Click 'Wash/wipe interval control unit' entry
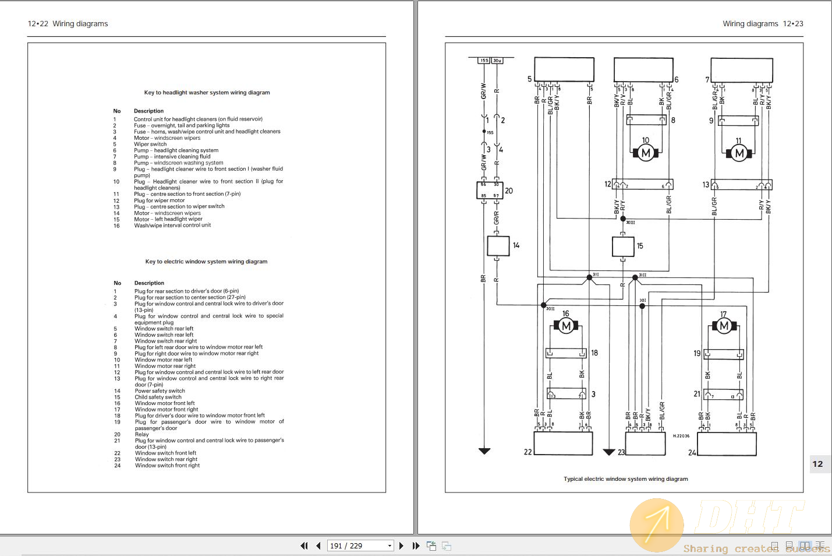 point(172,225)
